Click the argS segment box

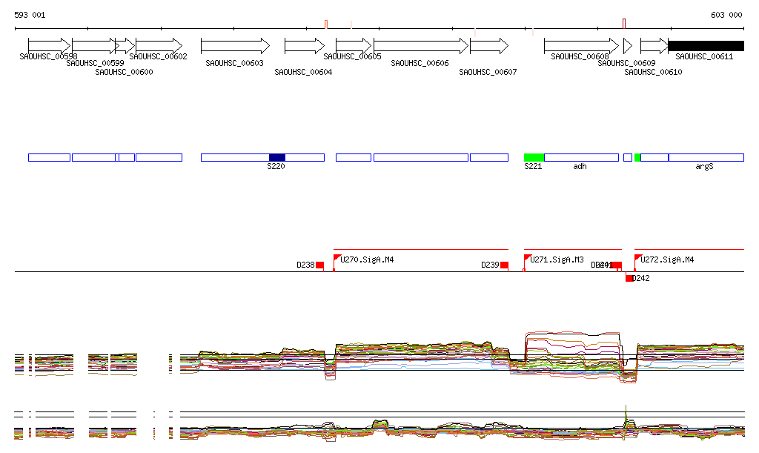point(706,157)
